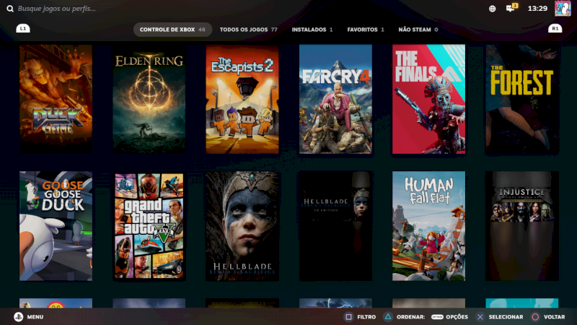The image size is (577, 325).
Task: Select the Duck Game cover
Action: (56, 99)
